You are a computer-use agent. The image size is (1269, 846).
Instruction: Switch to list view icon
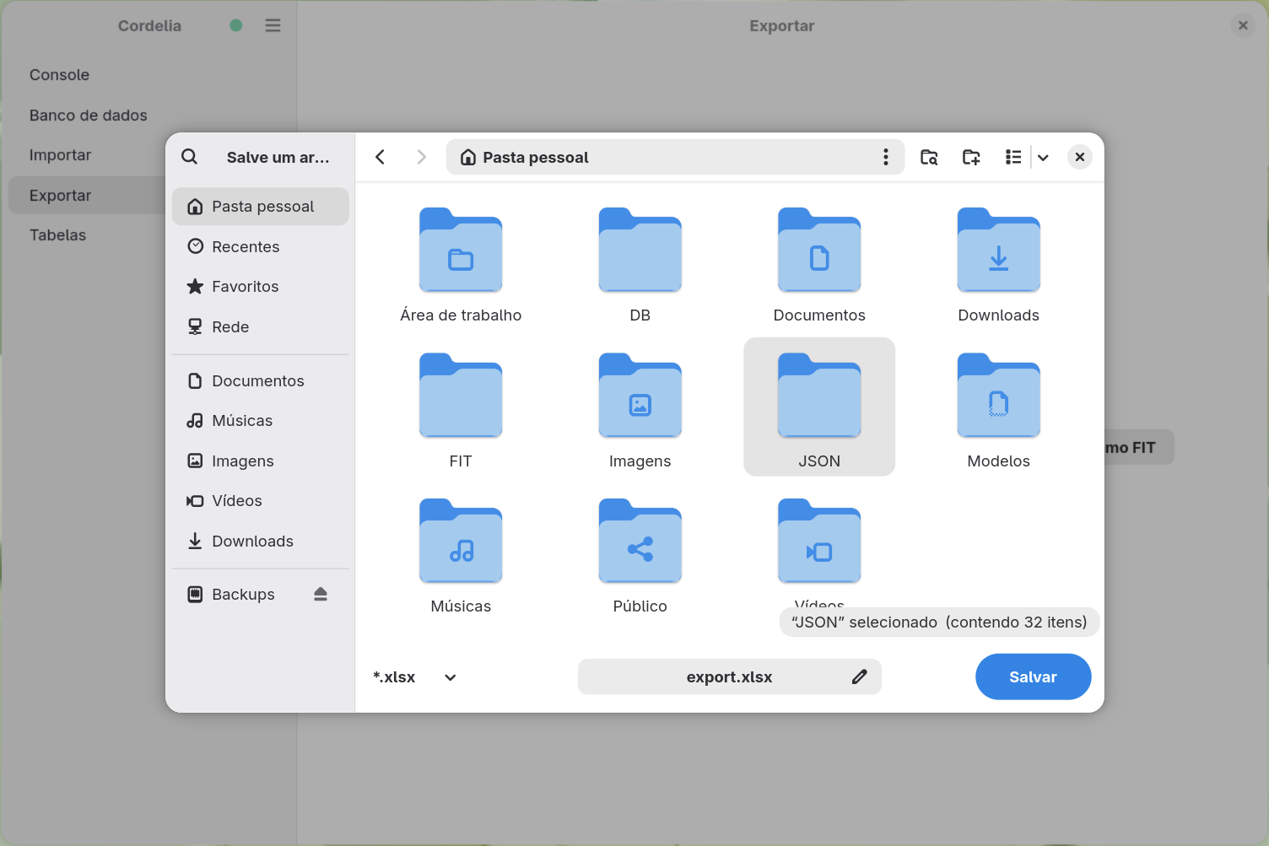pyautogui.click(x=1013, y=157)
